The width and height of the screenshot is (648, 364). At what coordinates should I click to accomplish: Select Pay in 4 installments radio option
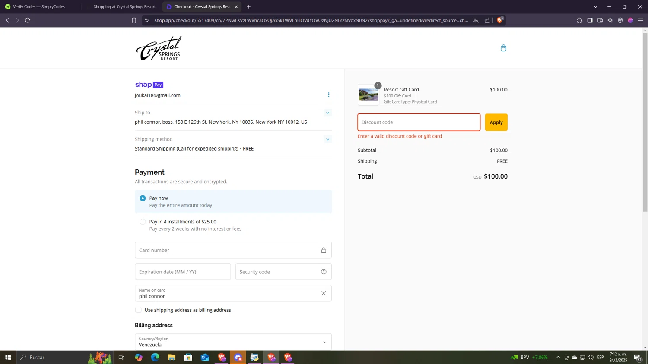(143, 222)
